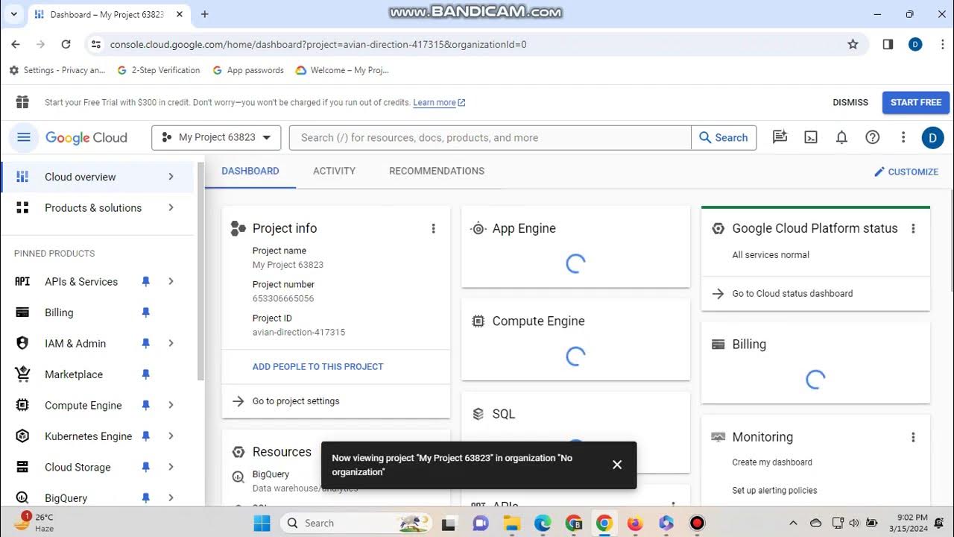Go to project settings link

[296, 401]
